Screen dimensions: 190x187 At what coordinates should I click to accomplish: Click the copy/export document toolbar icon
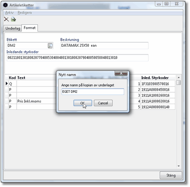(x=13, y=20)
